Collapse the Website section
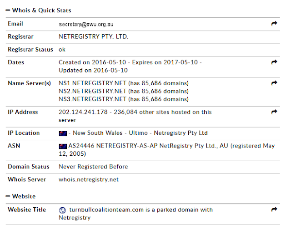The width and height of the screenshot is (291, 225). [x=8, y=196]
